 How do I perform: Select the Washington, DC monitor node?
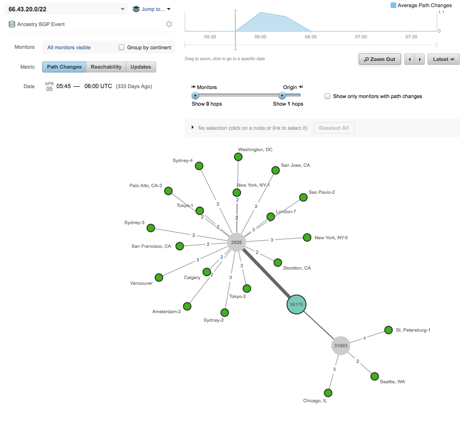pyautogui.click(x=238, y=157)
